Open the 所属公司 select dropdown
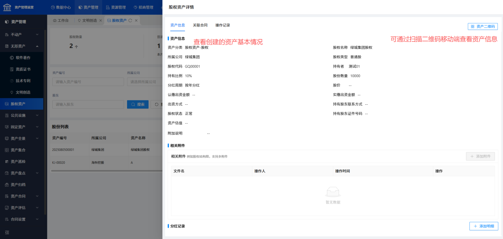 click(x=145, y=82)
